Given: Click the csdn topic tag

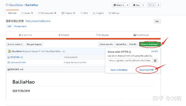Looking at the screenshot, I should (x=10, y=26).
